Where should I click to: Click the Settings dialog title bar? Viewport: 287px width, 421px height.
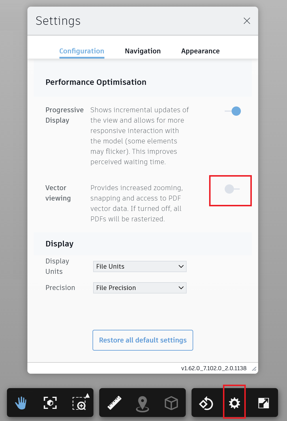click(144, 21)
